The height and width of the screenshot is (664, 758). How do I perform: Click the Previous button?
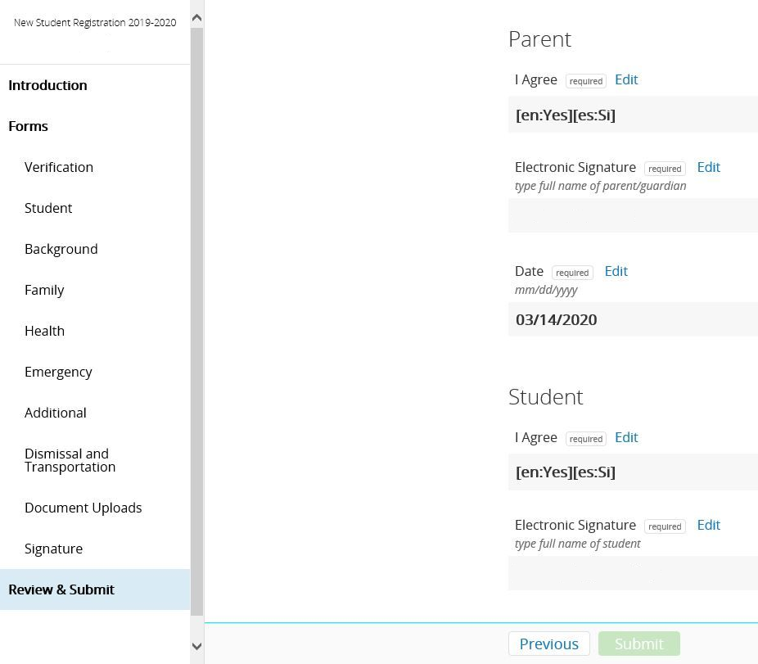point(548,644)
